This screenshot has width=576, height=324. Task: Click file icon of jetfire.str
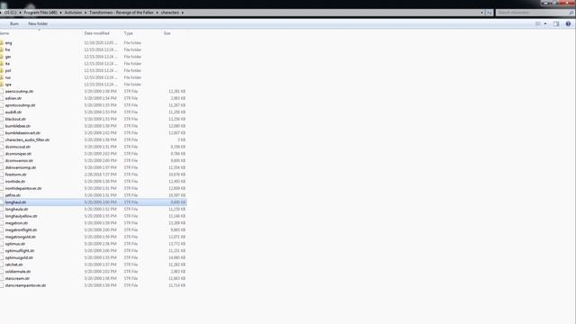click(x=2, y=195)
